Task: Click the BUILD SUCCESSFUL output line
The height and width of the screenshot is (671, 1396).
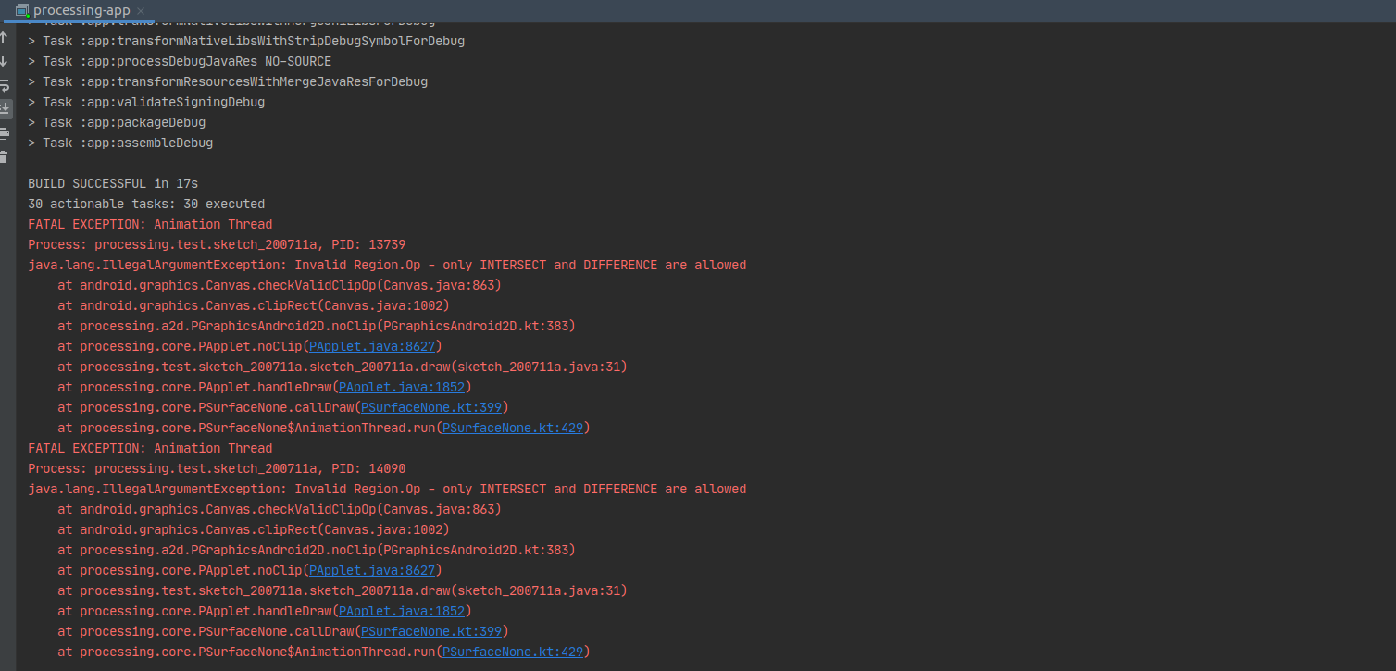Action: pyautogui.click(x=111, y=183)
